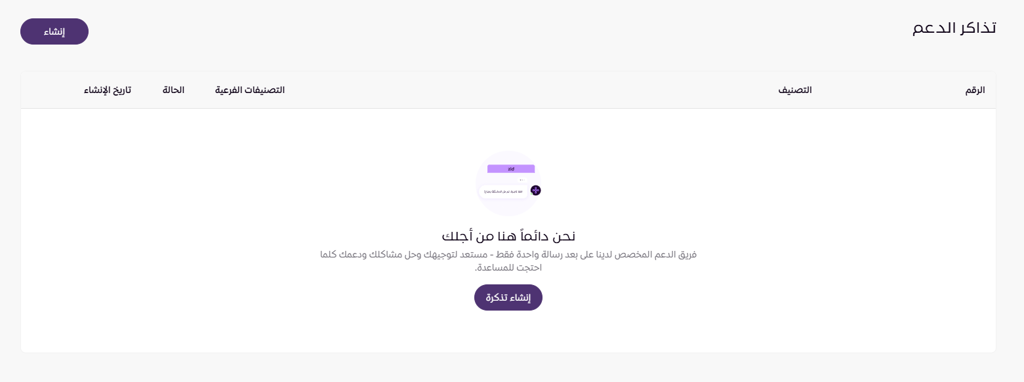Click the نحن دائماً هنا من أجلك heading
The height and width of the screenshot is (382, 1024).
[x=508, y=237]
